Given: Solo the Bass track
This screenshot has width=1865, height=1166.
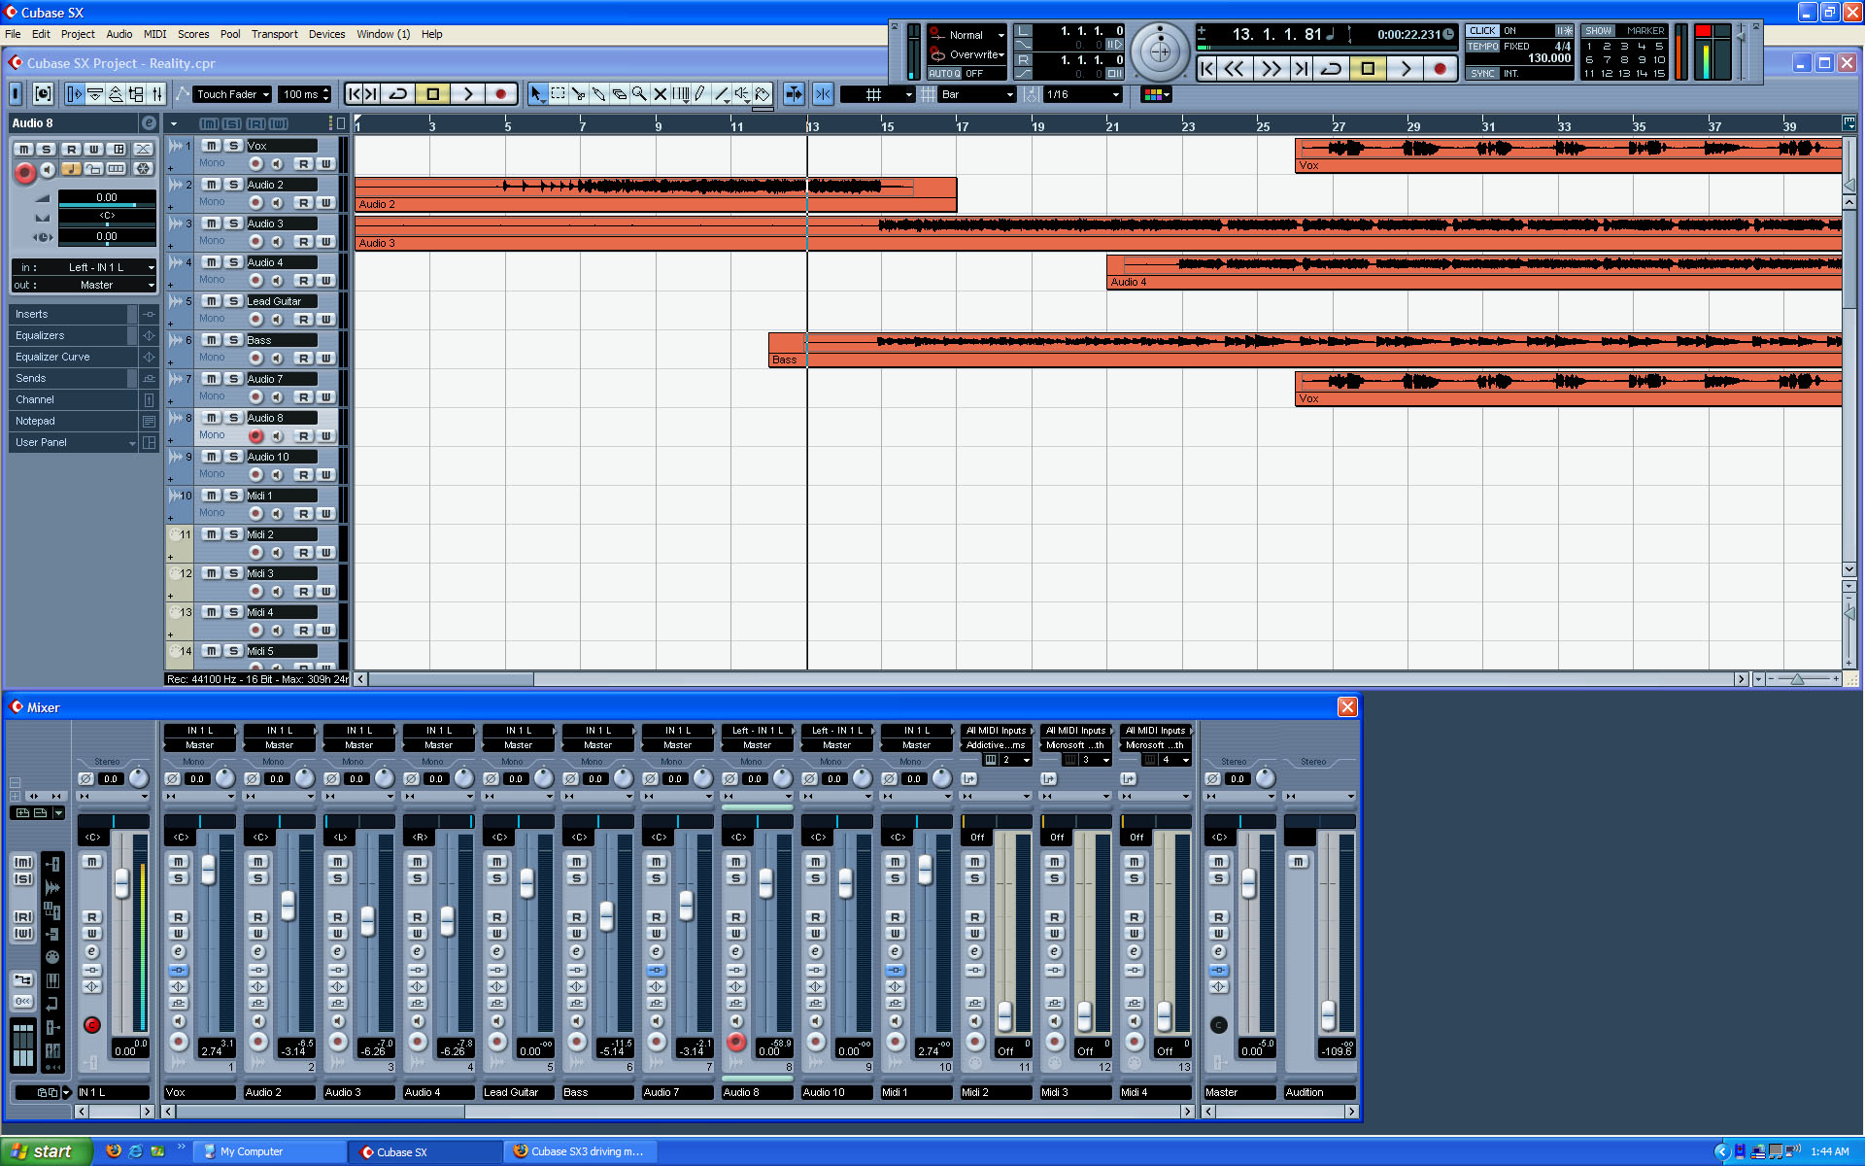Looking at the screenshot, I should 233,340.
